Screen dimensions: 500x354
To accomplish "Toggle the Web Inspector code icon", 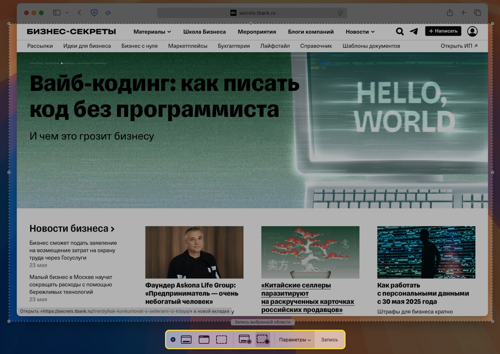I will point(108,12).
